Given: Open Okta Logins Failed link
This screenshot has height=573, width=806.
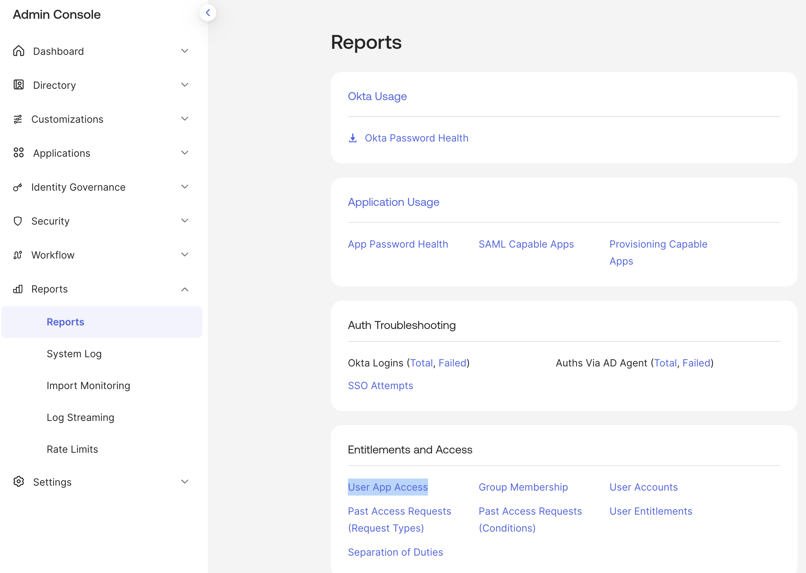Looking at the screenshot, I should click(x=452, y=363).
